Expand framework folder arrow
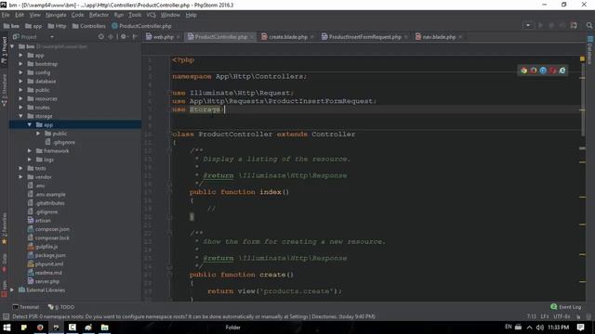Image resolution: width=595 pixels, height=334 pixels. 30,150
